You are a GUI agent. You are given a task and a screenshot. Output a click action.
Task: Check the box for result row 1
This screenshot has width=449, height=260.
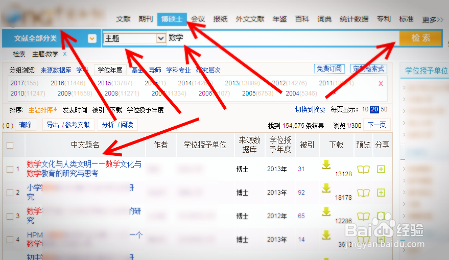pyautogui.click(x=10, y=169)
